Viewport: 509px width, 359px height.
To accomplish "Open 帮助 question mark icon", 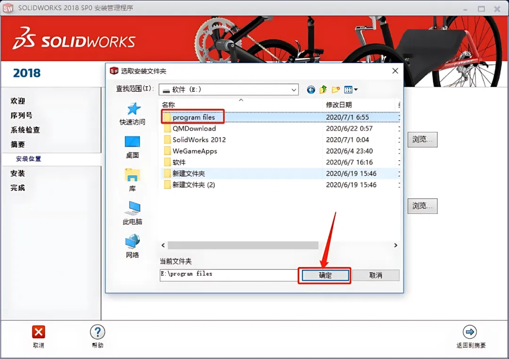I will tap(98, 332).
